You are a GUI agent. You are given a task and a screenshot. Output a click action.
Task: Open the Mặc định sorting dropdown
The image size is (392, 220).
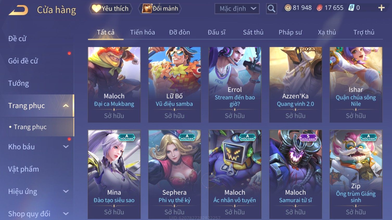(x=237, y=9)
